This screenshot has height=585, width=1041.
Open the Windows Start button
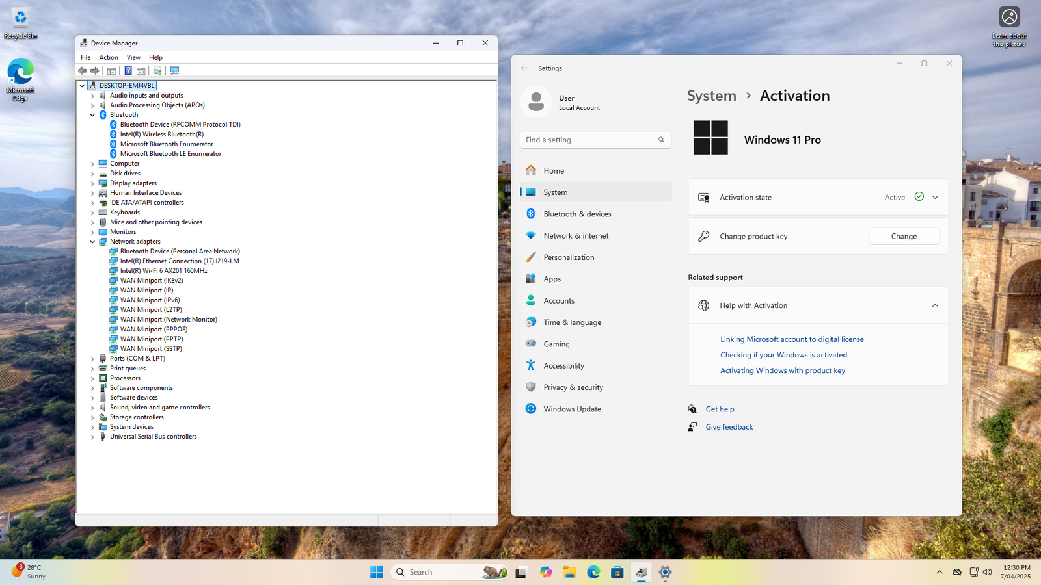pos(377,572)
